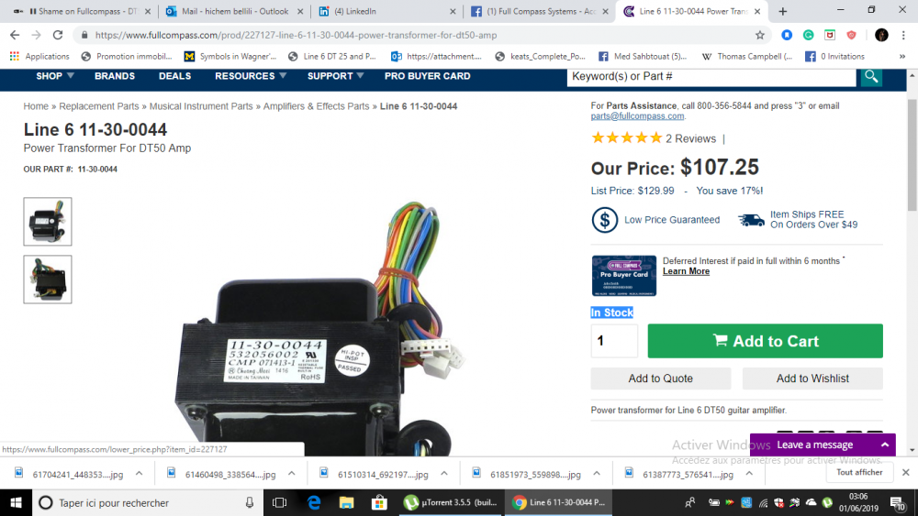Click the site search magnifier button

click(x=871, y=77)
